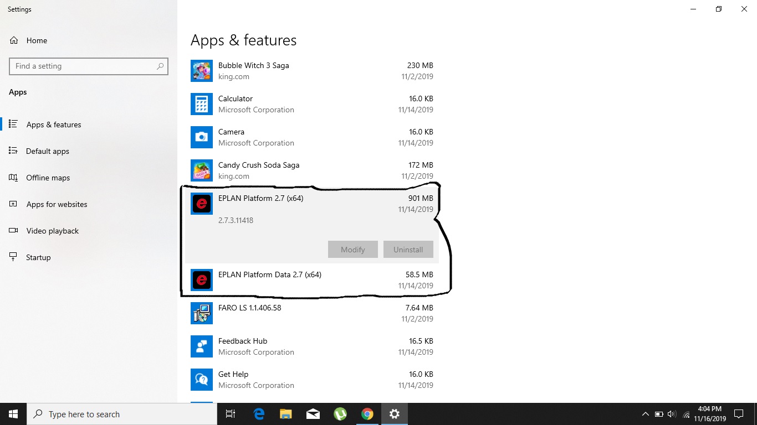
Task: Open Default apps settings page
Action: click(x=89, y=151)
